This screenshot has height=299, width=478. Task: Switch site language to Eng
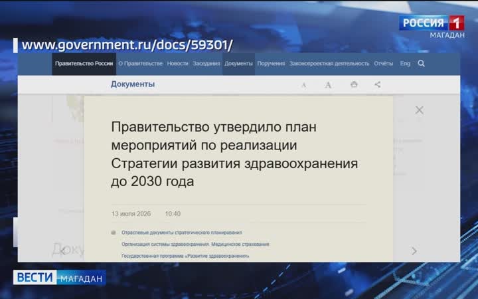pyautogui.click(x=405, y=64)
